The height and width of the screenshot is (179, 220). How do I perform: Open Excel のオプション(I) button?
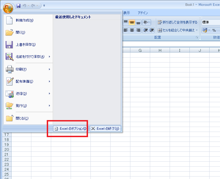70,129
